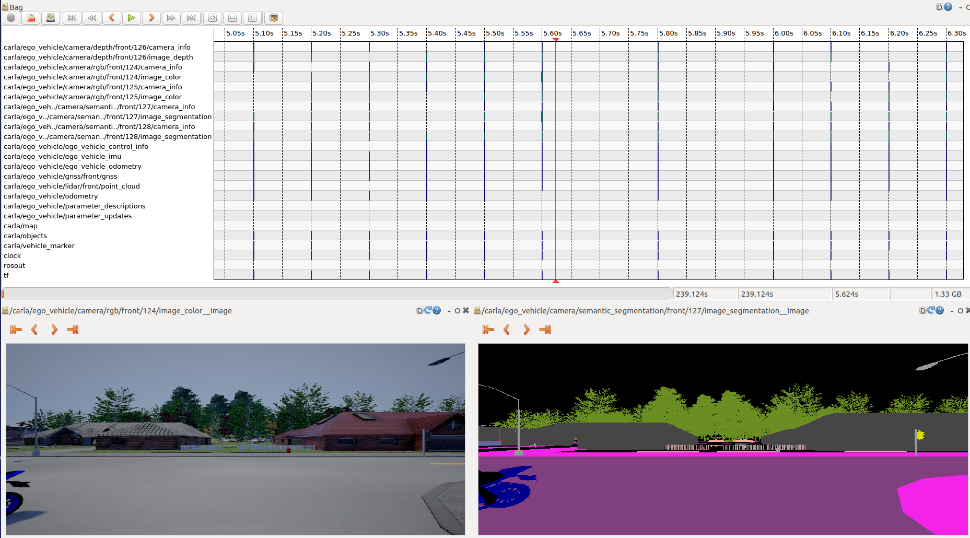Click the playback progress bar below the timeline
The image size is (970, 538).
337,294
